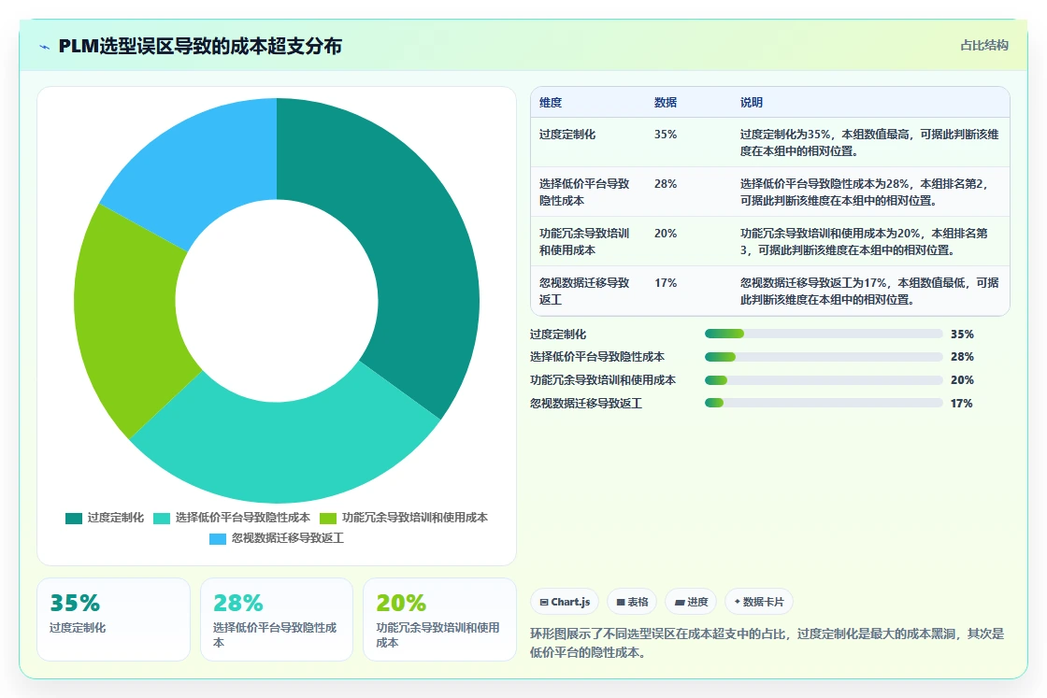Toggle the 功能冗余导致培训和使用成本 legend swatch

click(x=328, y=519)
